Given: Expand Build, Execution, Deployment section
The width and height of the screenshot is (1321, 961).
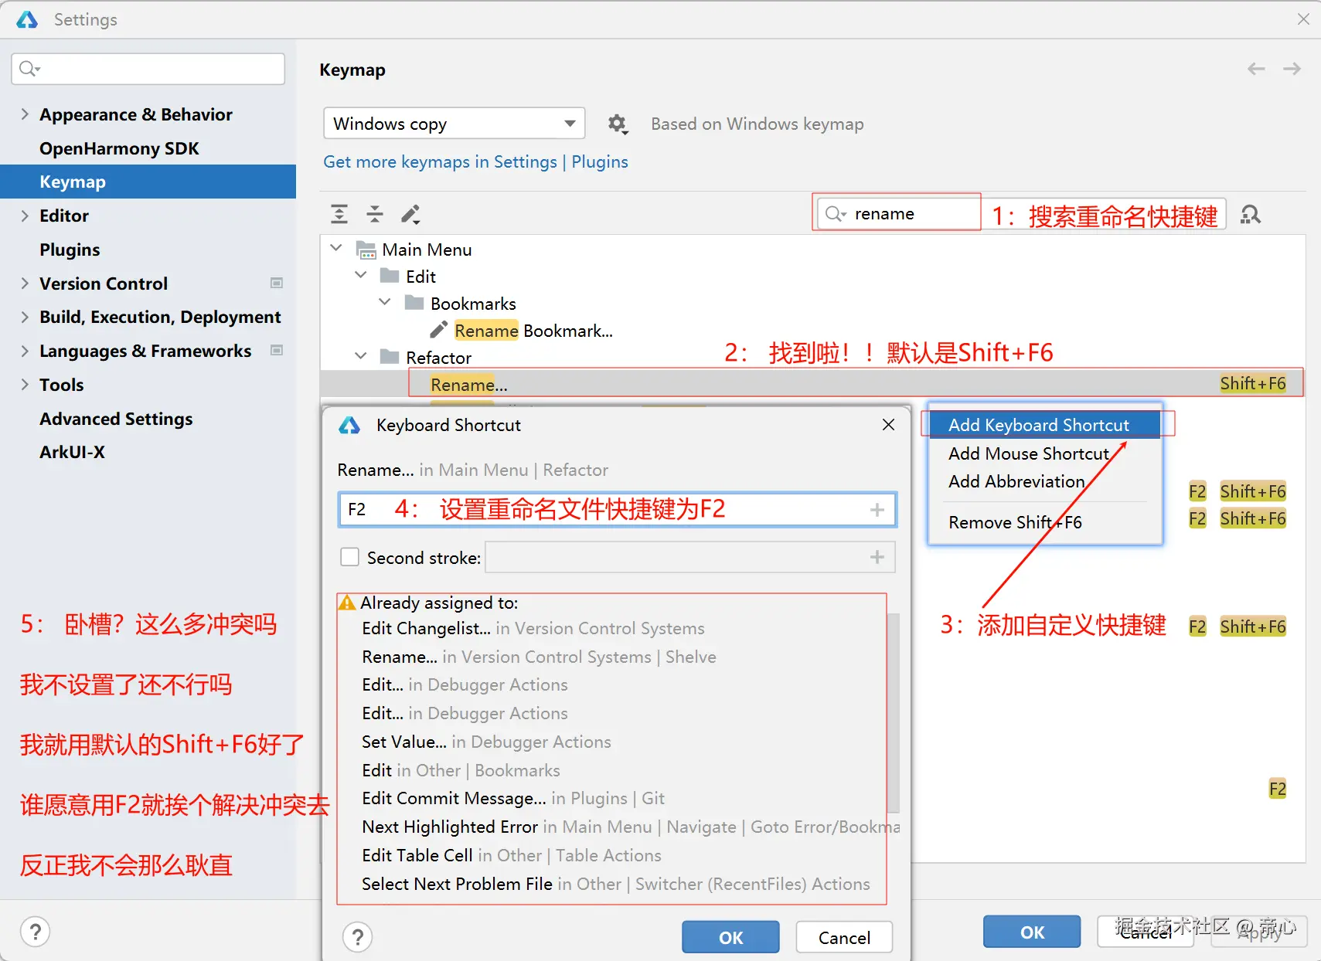Looking at the screenshot, I should pos(25,317).
